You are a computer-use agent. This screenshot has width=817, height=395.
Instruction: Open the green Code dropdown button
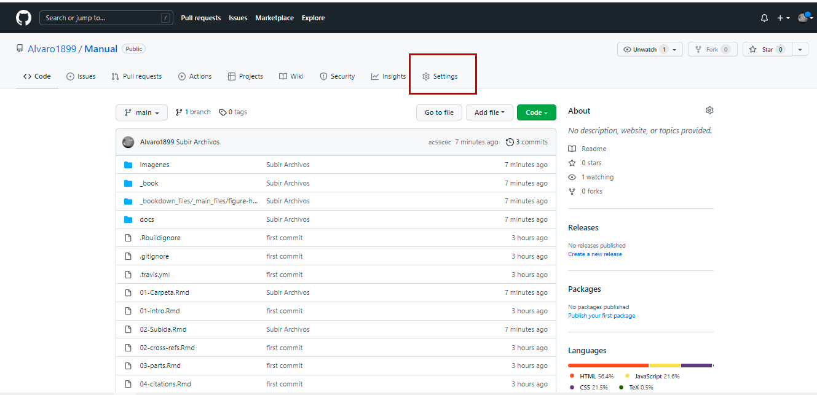coord(536,112)
